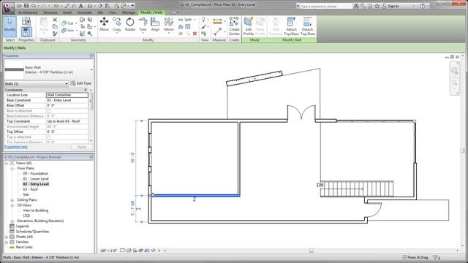Open the Properties help link
468x263 pixels.
(x=16, y=147)
